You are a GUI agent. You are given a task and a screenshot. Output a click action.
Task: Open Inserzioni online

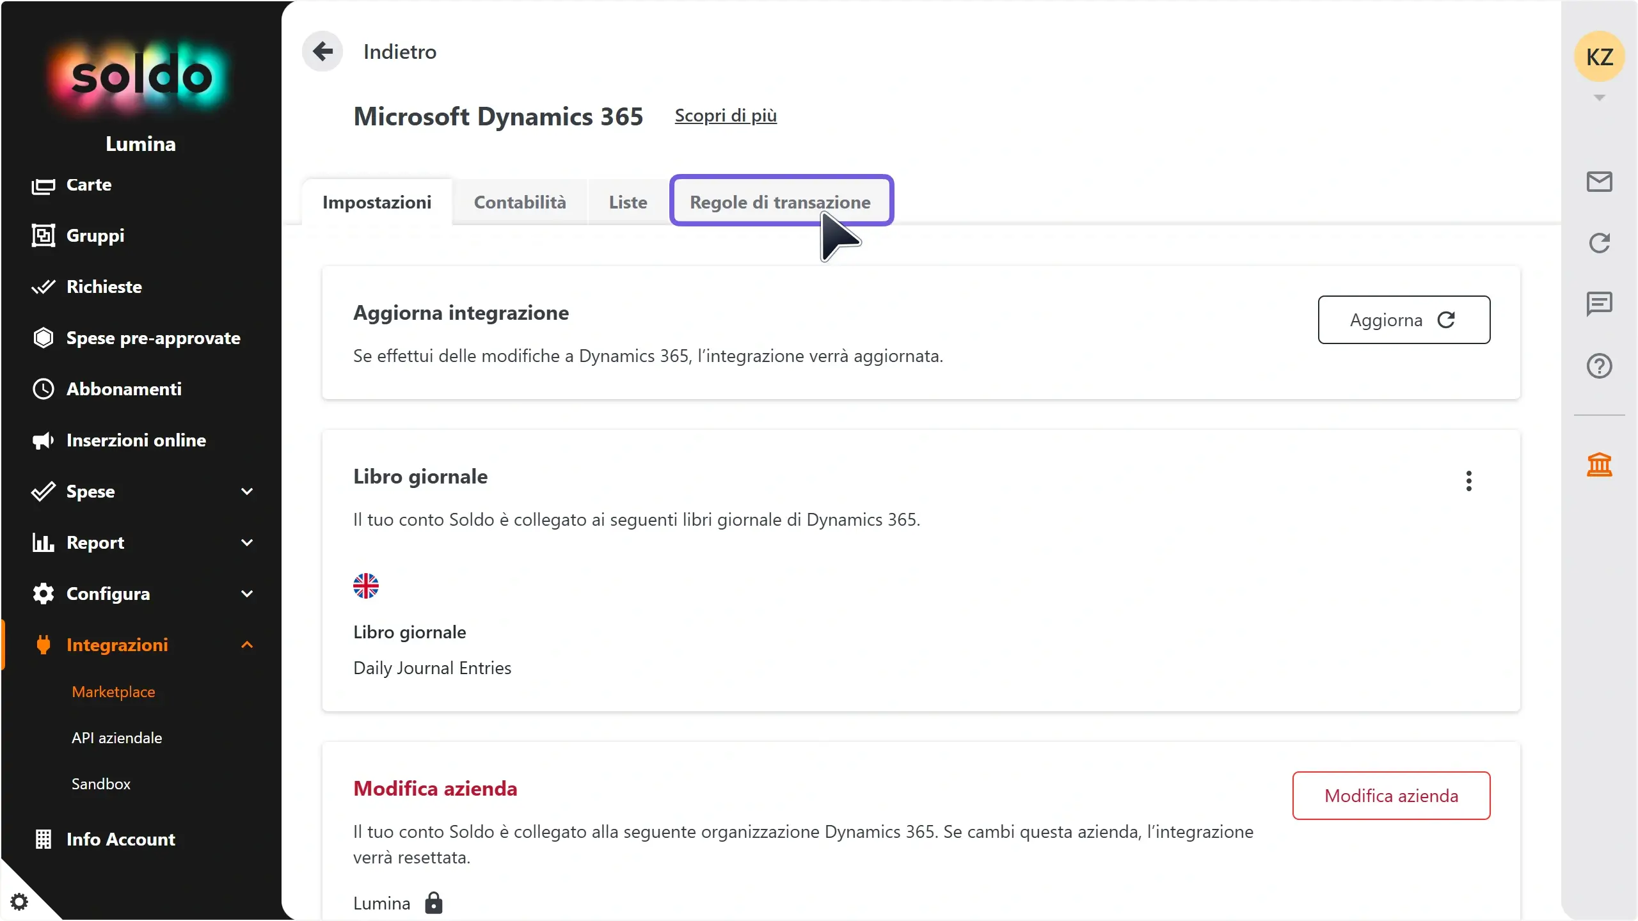(x=118, y=440)
